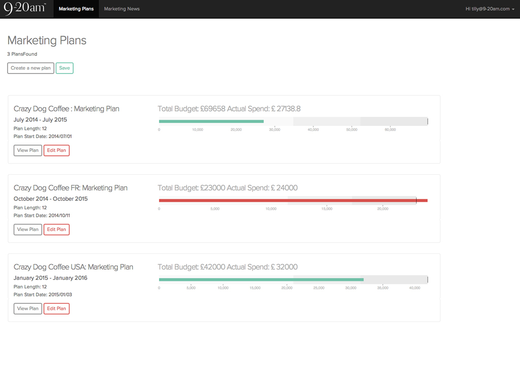Click Create a new plan button
The height and width of the screenshot is (390, 520).
(30, 68)
